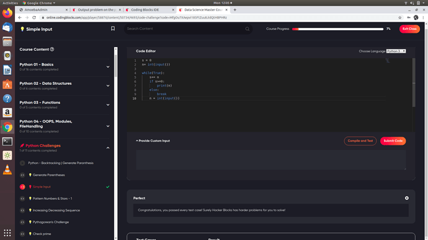Open the Help icon in dock

[7, 98]
